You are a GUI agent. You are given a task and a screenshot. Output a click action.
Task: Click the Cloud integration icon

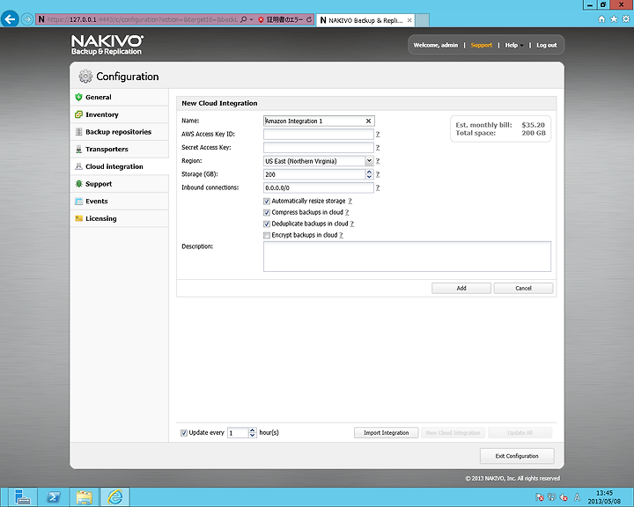(79, 166)
